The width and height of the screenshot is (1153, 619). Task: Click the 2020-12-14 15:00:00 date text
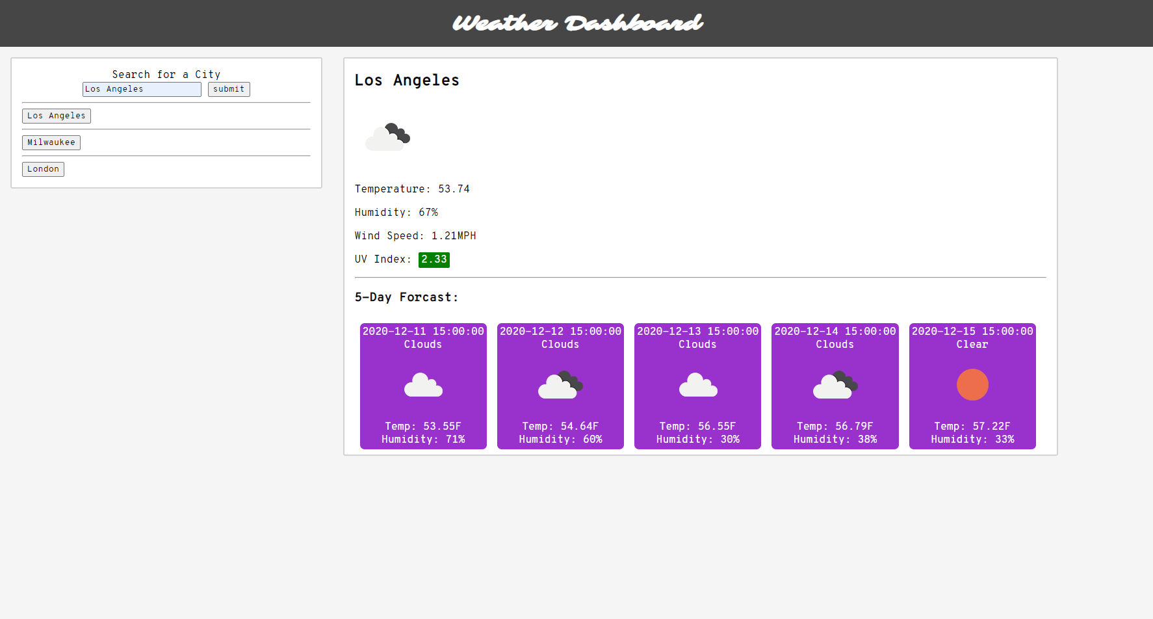(x=835, y=331)
